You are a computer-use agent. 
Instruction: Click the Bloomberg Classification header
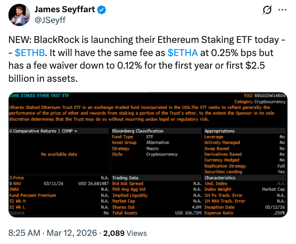137,131
